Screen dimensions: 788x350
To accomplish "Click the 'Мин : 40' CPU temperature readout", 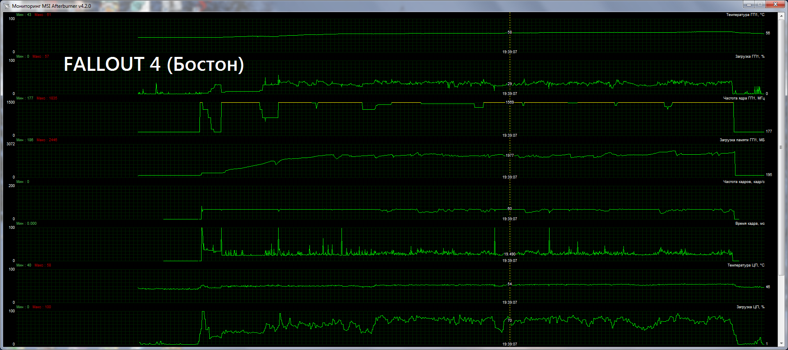I will coord(24,265).
